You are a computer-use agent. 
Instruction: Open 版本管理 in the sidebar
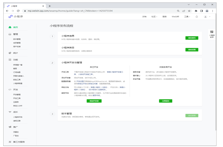[x=17, y=39]
